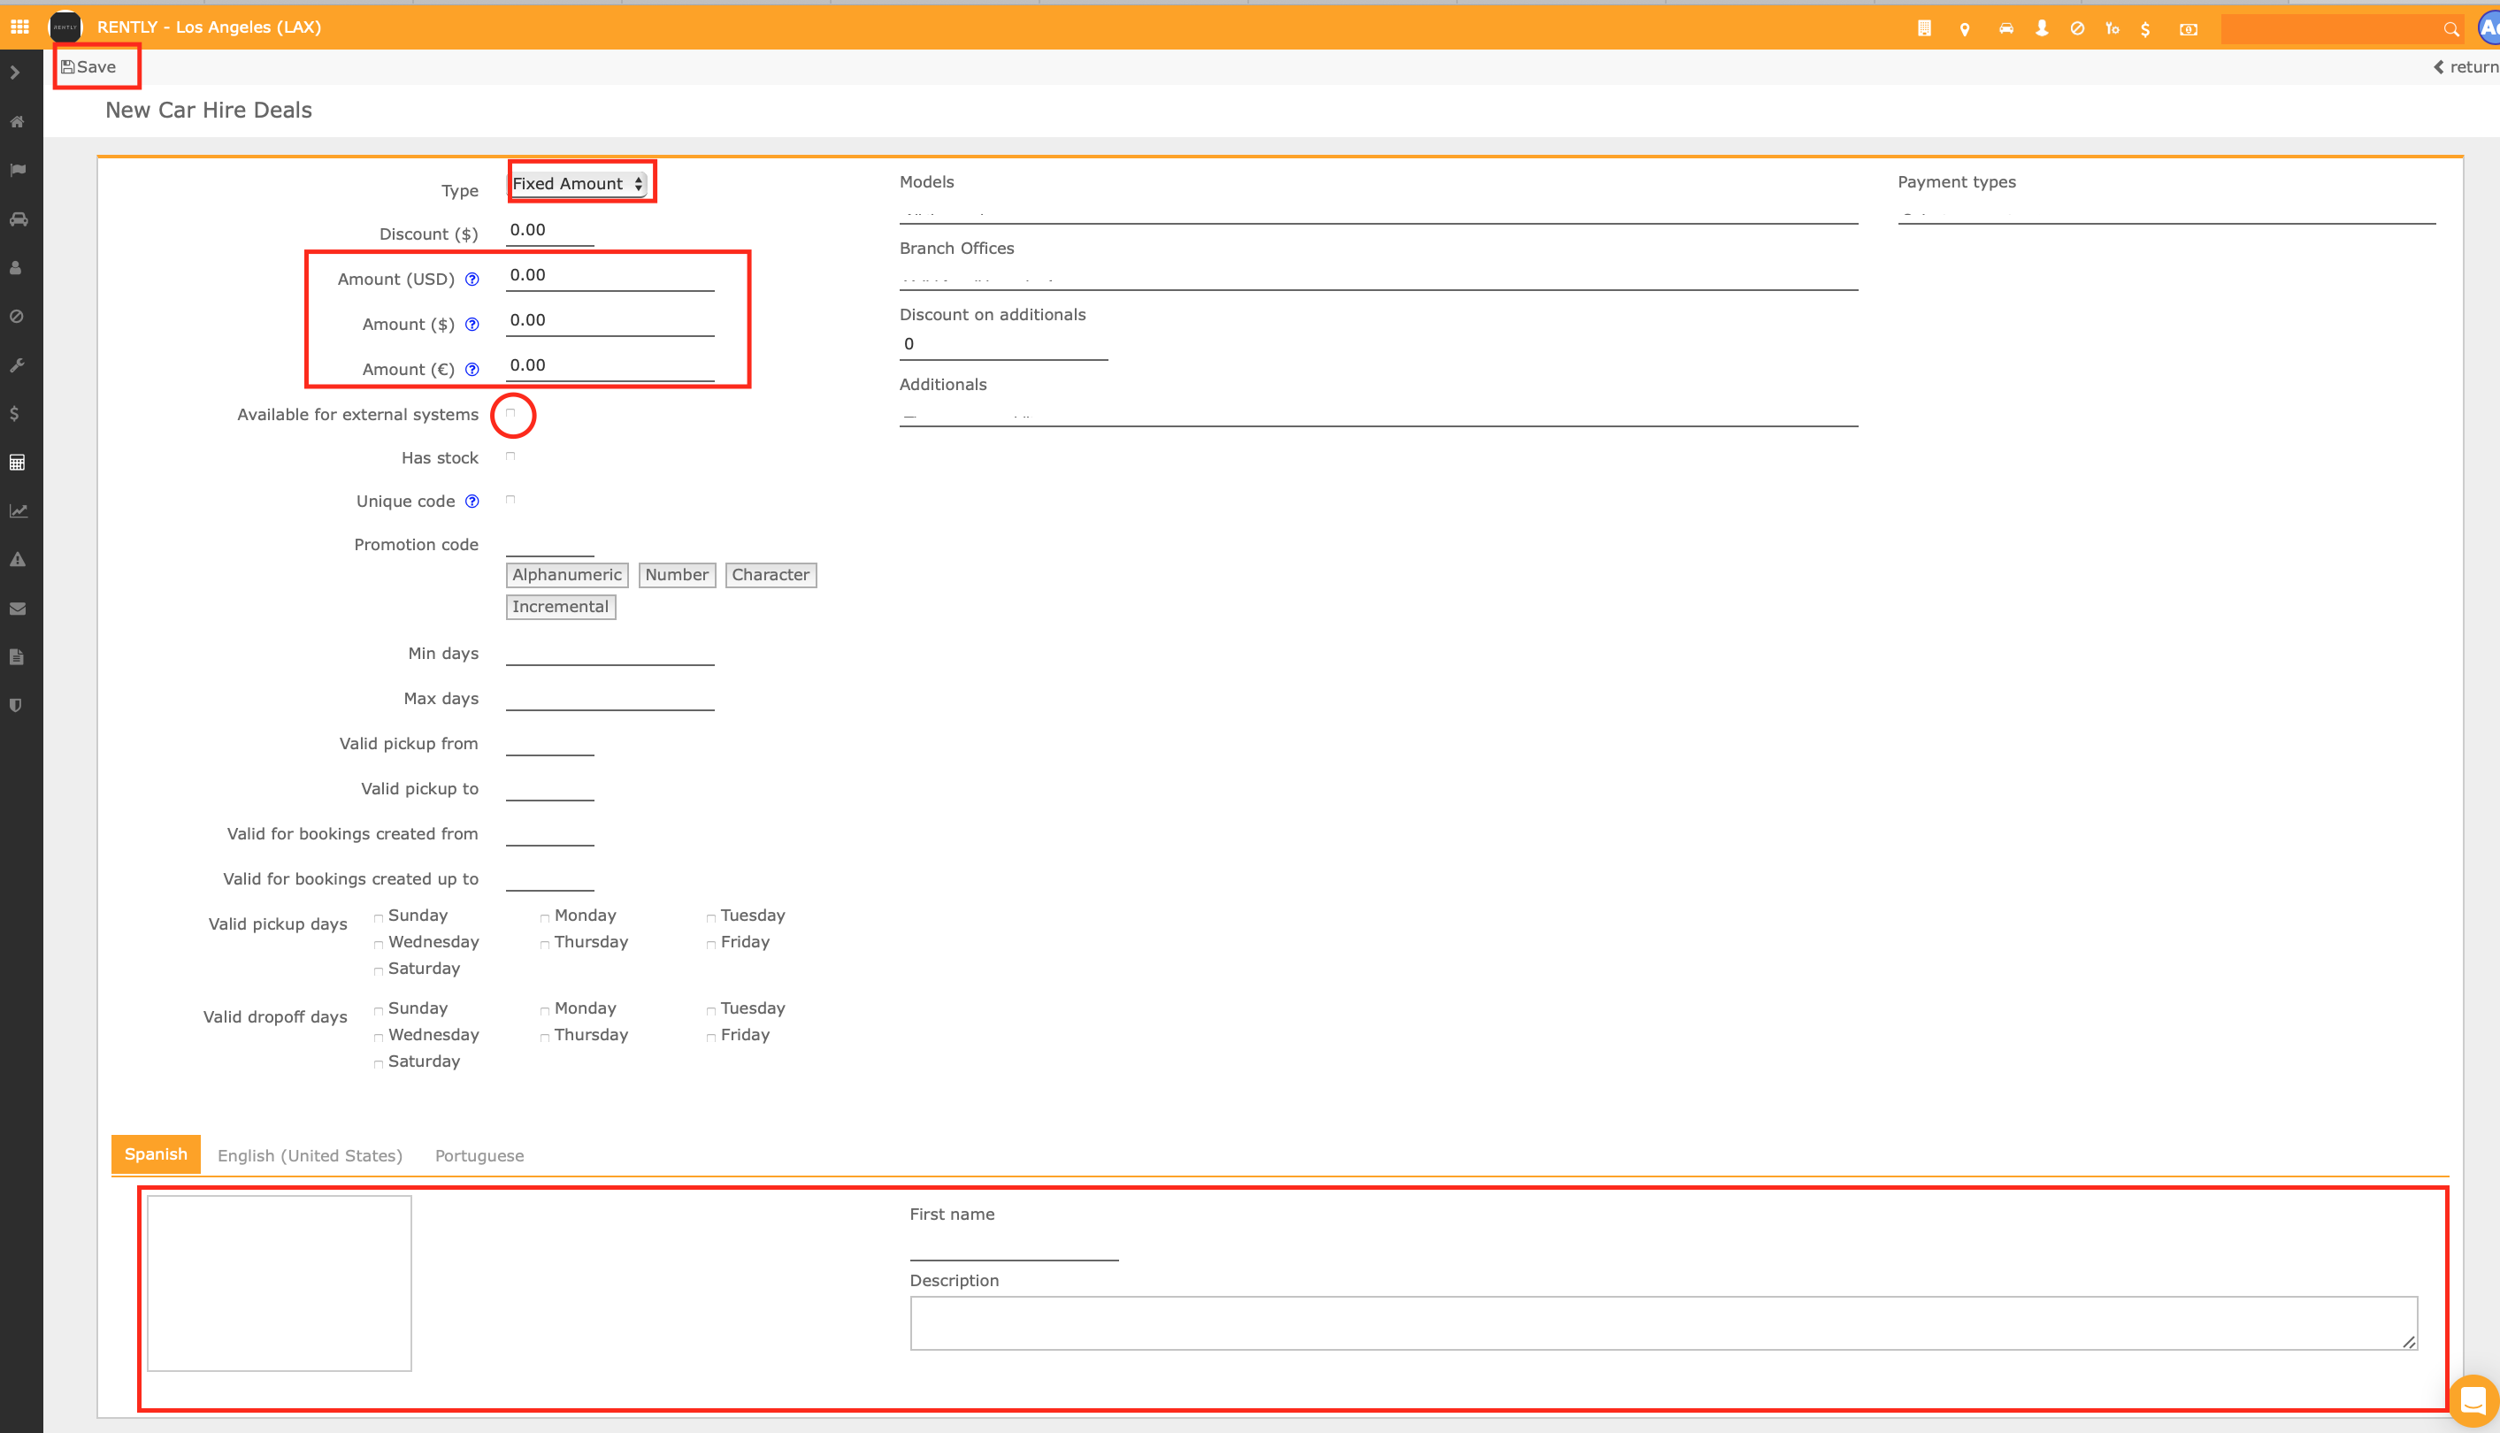
Task: Click the Character code button
Action: (771, 575)
